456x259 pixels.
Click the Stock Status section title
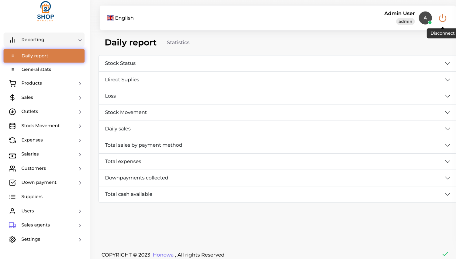click(120, 63)
